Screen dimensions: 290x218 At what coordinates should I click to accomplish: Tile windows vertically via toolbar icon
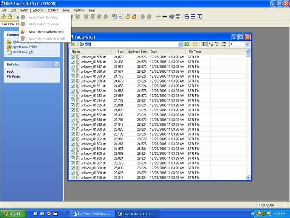tap(199, 17)
